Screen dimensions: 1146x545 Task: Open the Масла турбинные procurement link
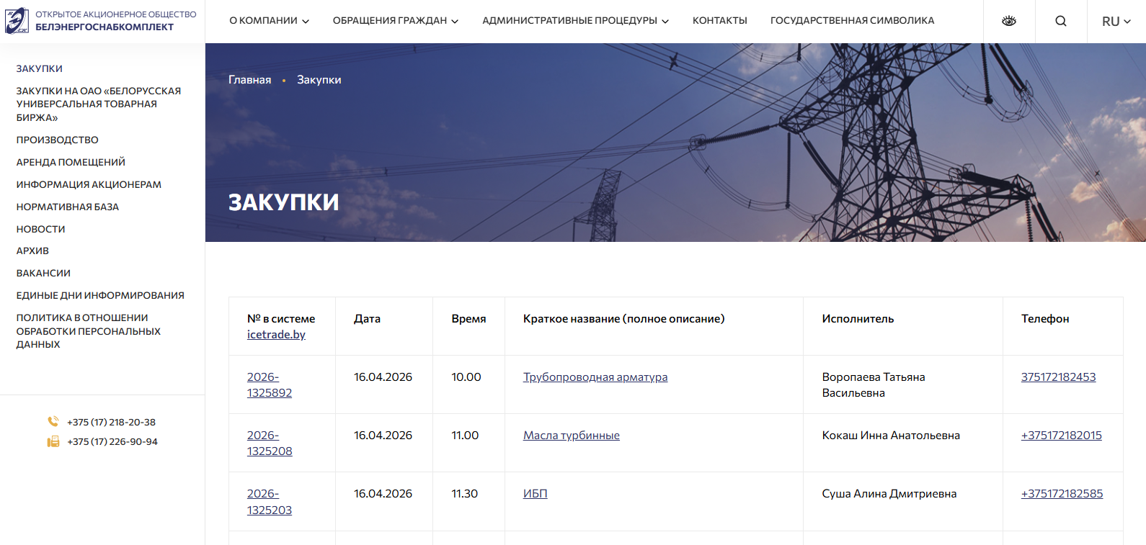pos(572,436)
